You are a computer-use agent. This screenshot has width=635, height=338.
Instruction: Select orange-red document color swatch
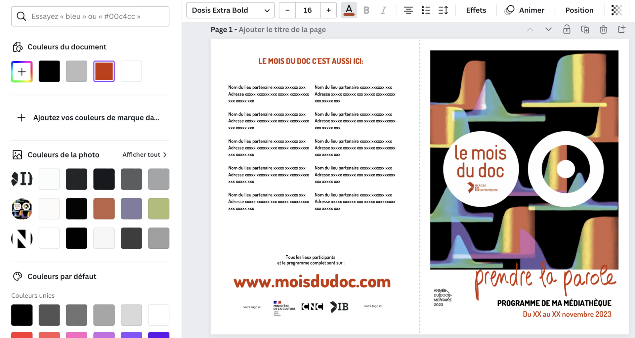pyautogui.click(x=104, y=71)
